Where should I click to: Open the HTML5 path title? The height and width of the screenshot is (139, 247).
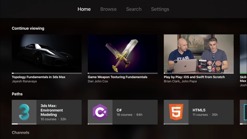click(199, 110)
